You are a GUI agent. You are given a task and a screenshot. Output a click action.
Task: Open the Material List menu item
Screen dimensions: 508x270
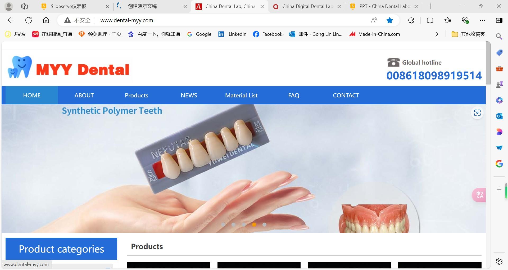click(x=241, y=95)
